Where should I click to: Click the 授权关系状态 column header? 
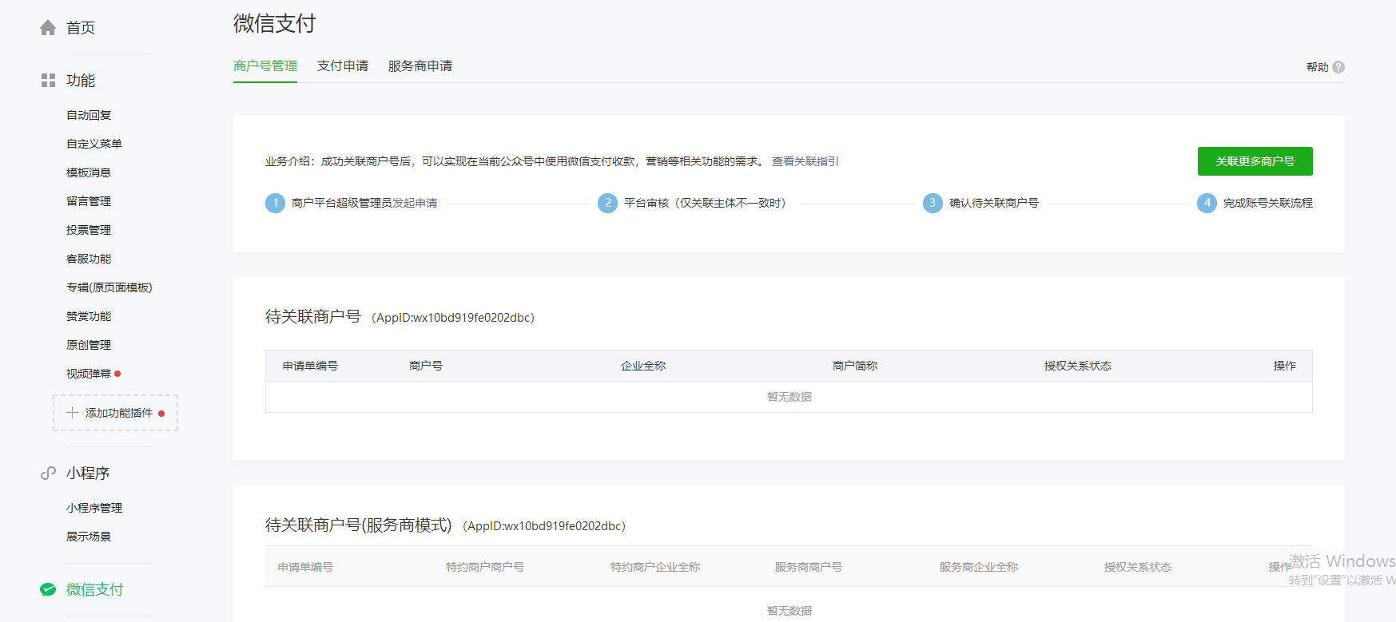point(1077,366)
